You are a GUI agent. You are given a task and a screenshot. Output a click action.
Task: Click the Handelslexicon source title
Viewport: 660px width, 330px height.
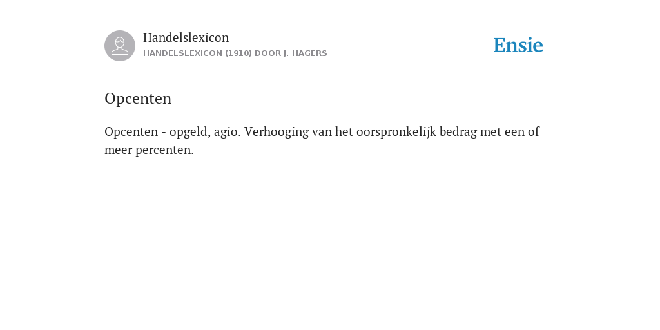coord(186,37)
